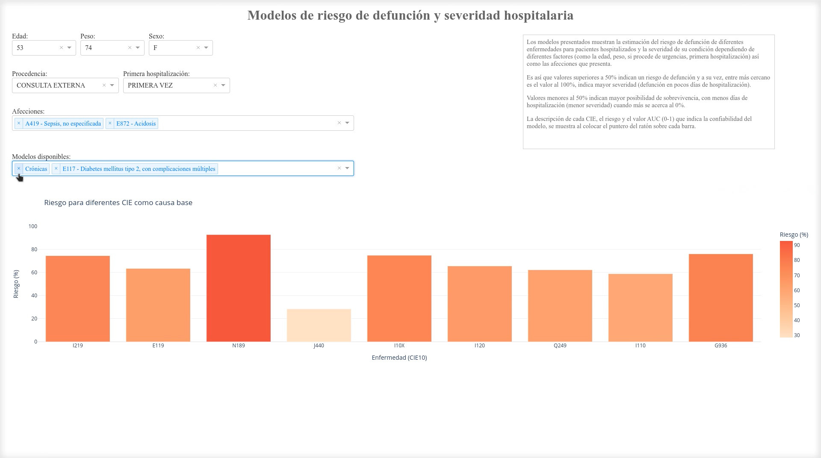Clear the Primera hospitalización selection
This screenshot has height=458, width=821.
tap(215, 85)
